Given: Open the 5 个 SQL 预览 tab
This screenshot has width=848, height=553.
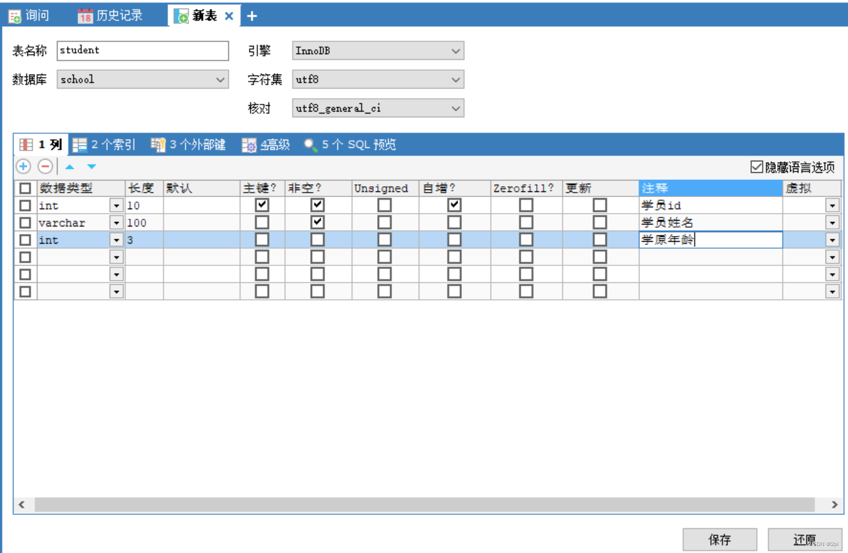Looking at the screenshot, I should pyautogui.click(x=350, y=145).
